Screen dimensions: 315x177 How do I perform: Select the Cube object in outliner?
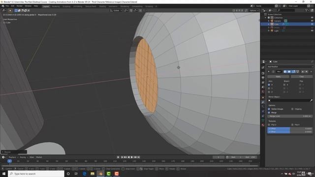[x=276, y=24]
